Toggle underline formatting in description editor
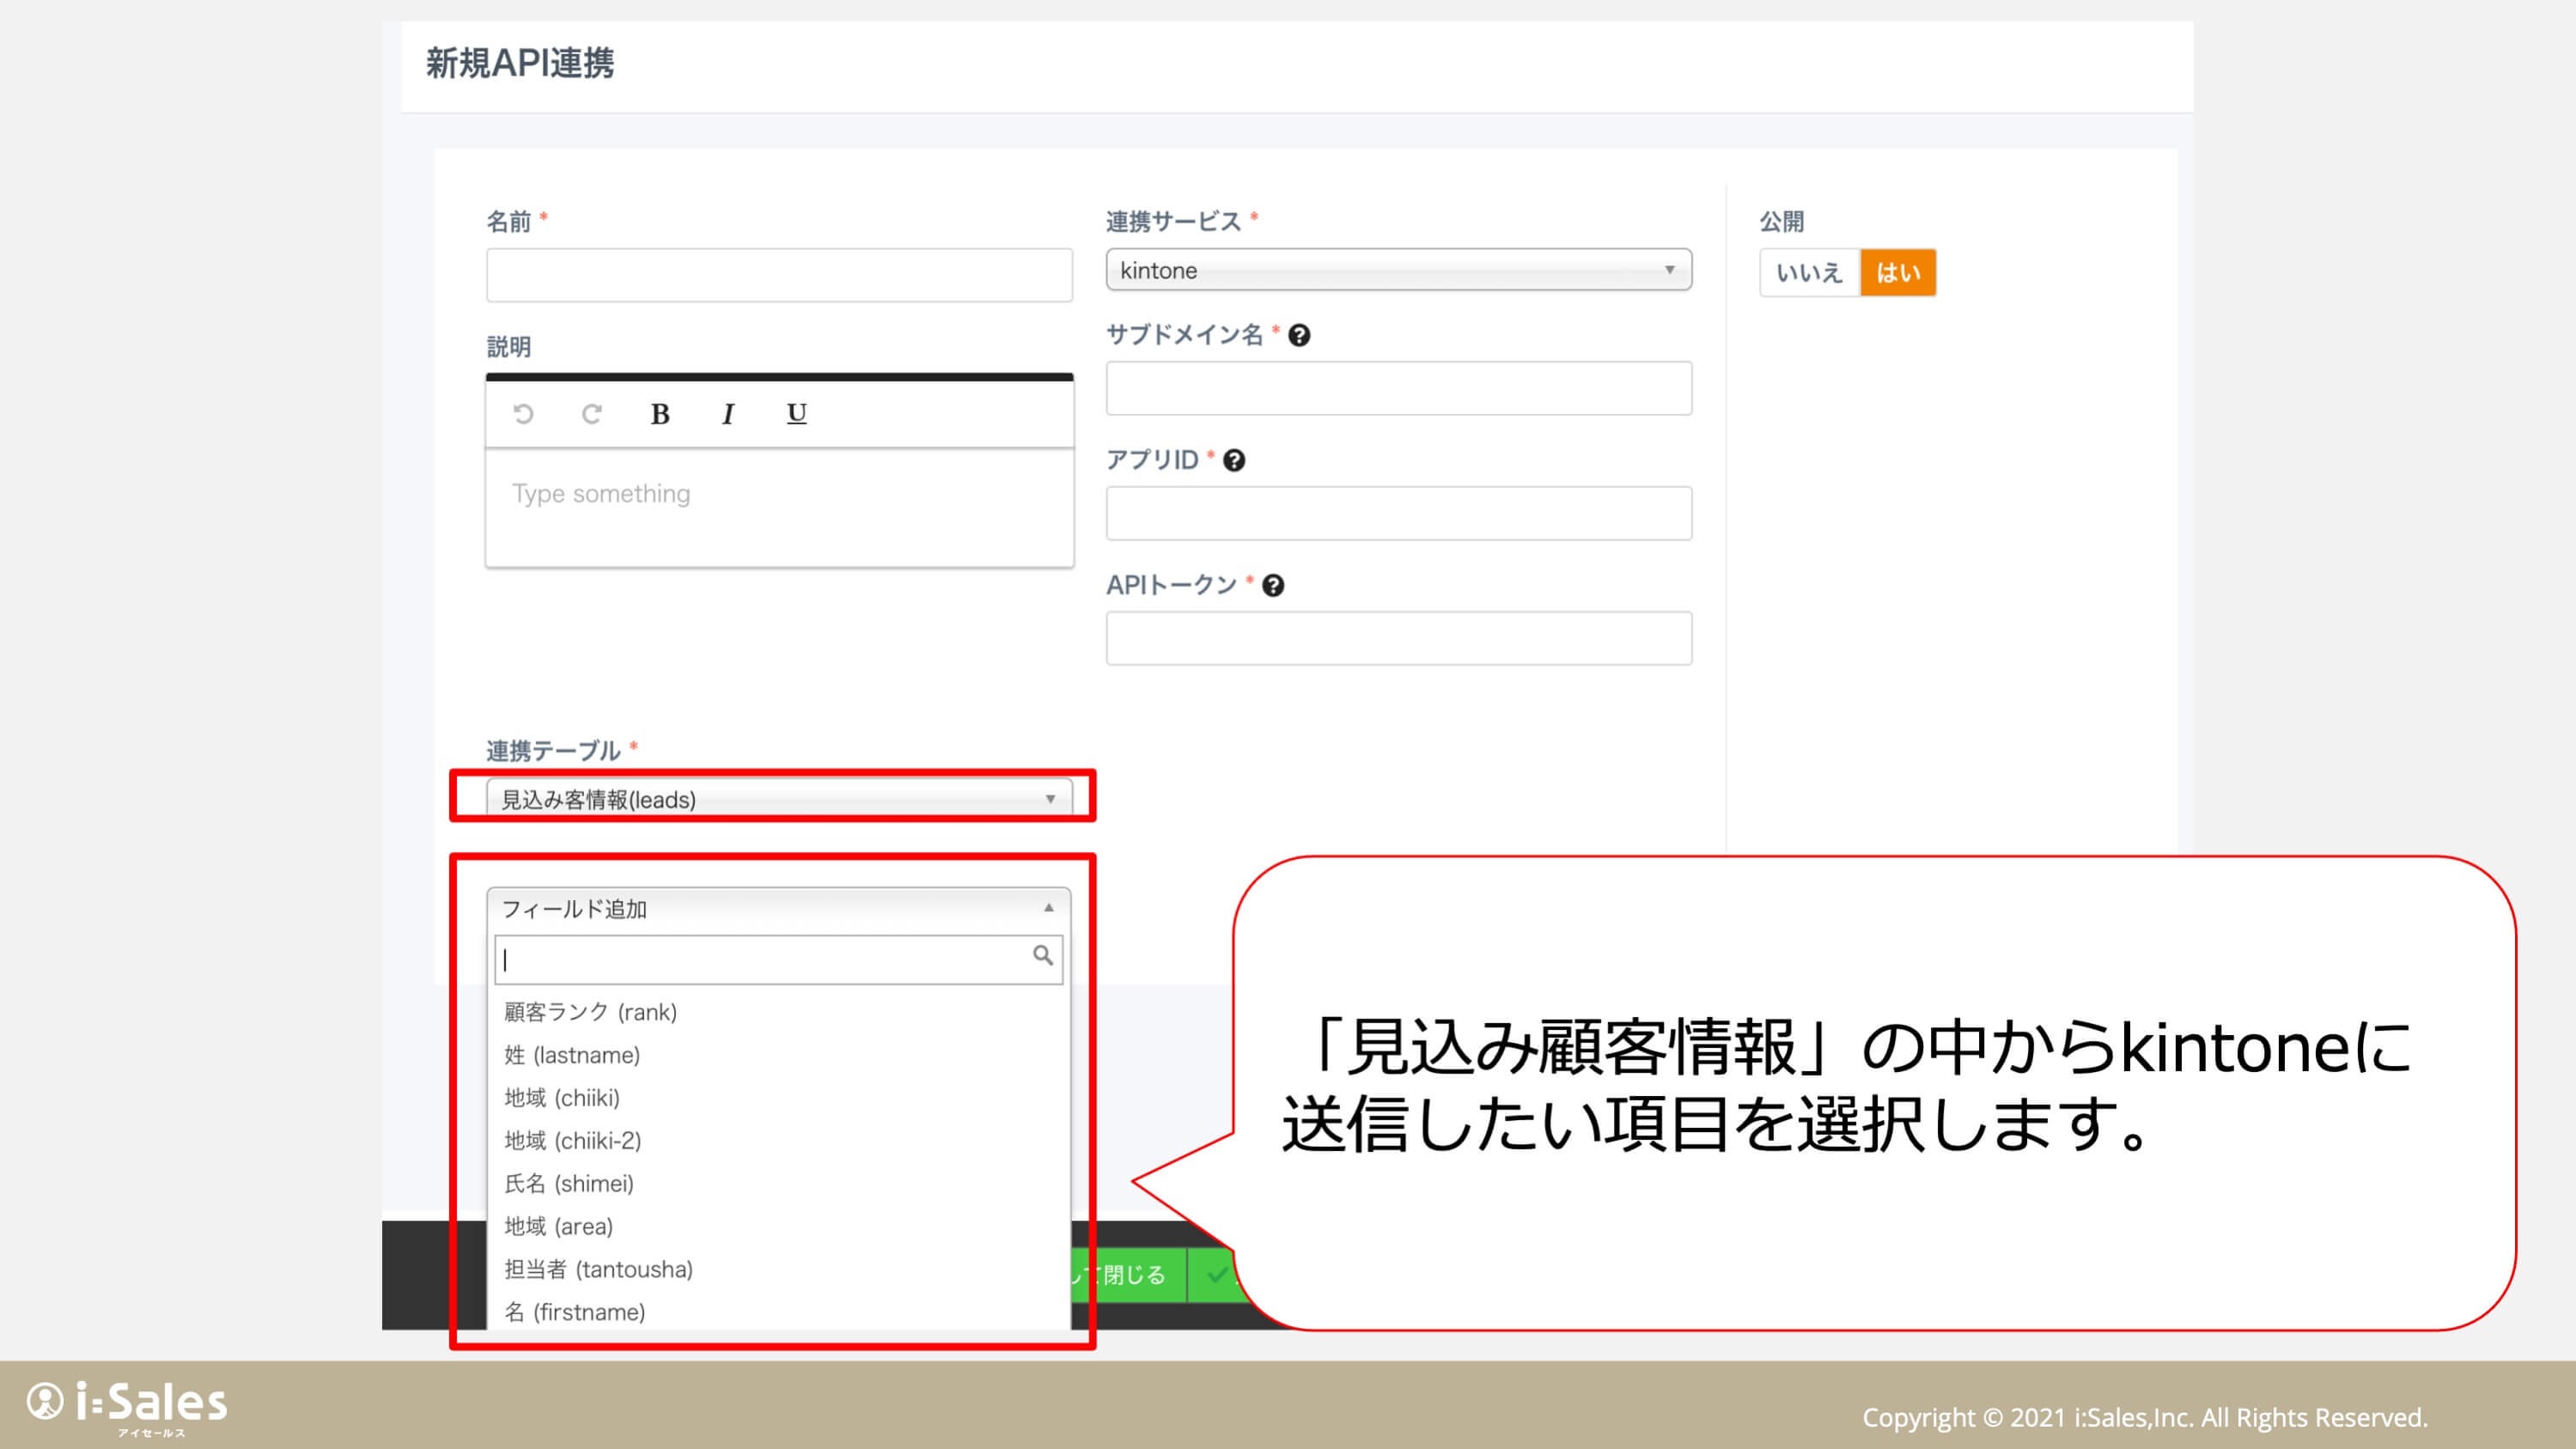Image resolution: width=2576 pixels, height=1449 pixels. coord(796,413)
